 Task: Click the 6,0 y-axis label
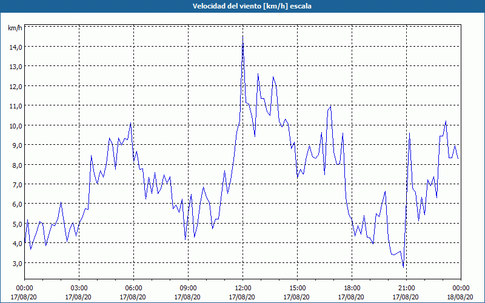pyautogui.click(x=17, y=204)
